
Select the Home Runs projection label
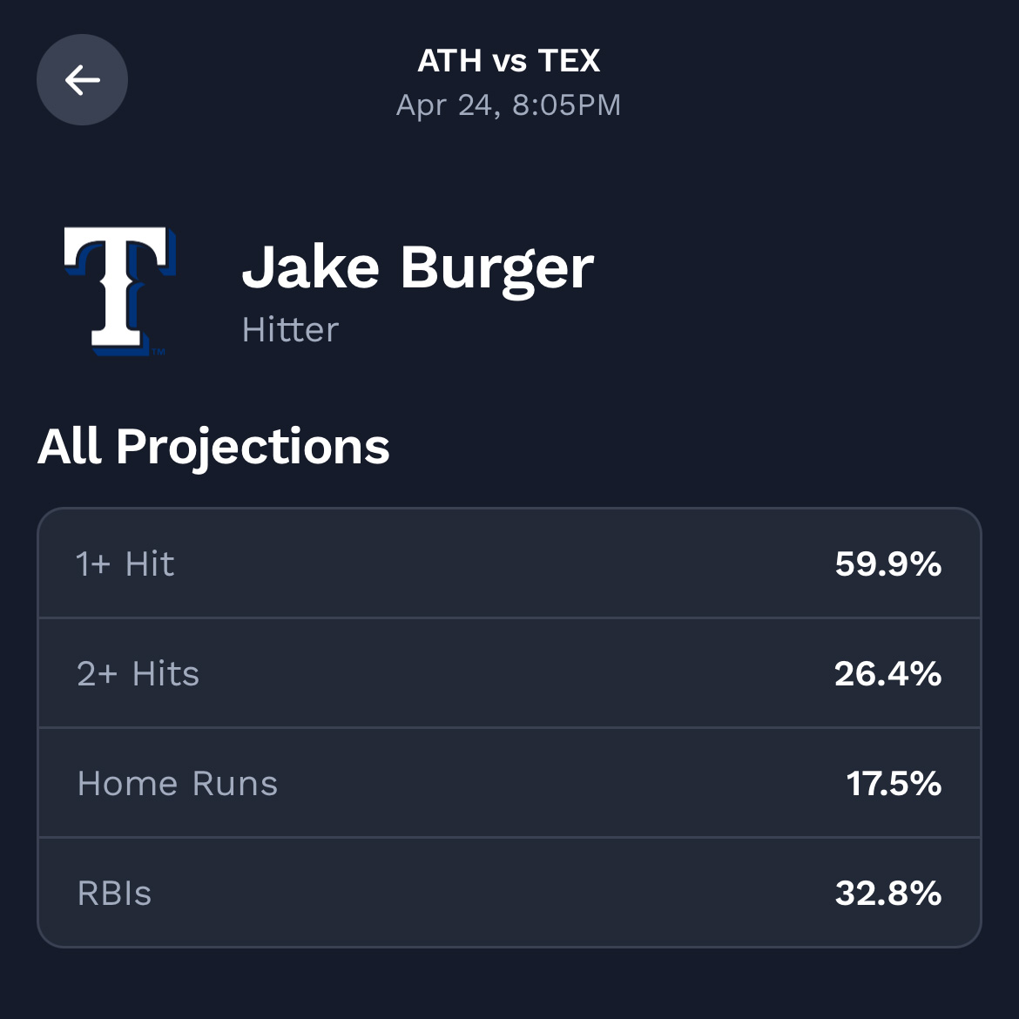[178, 784]
